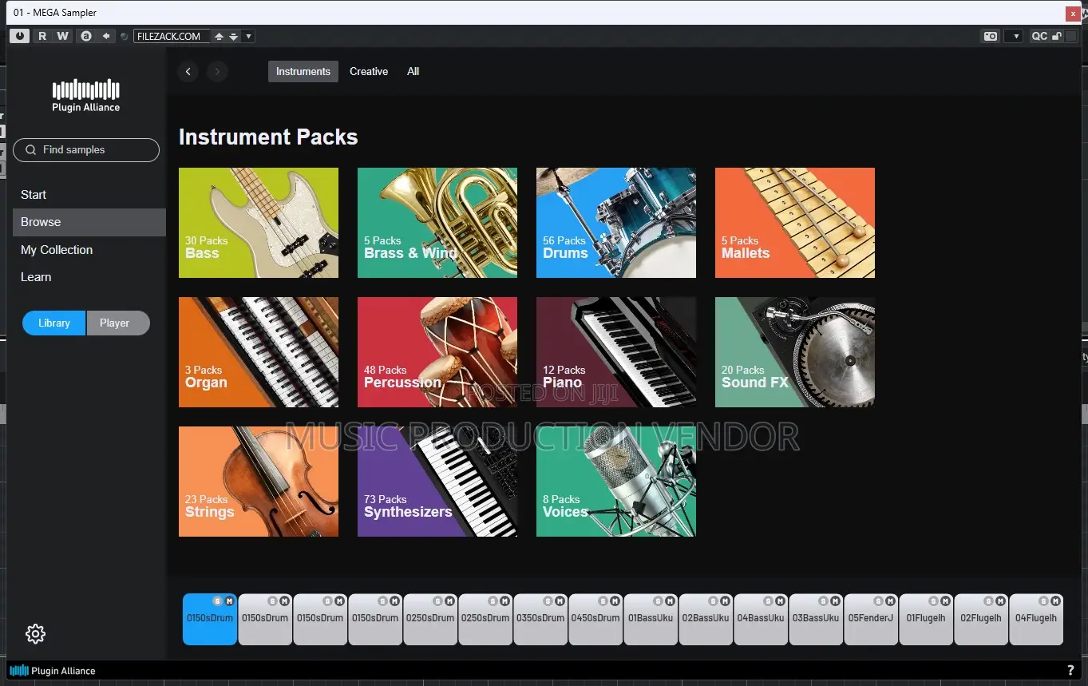This screenshot has width=1088, height=686.
Task: Open the Organ packs tile
Action: click(x=259, y=352)
